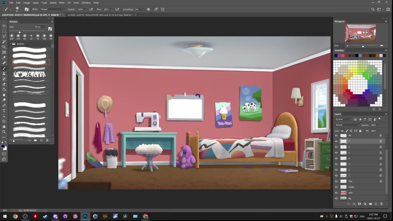Pick the Eyedropper tool
393x221 pixels.
[4, 57]
